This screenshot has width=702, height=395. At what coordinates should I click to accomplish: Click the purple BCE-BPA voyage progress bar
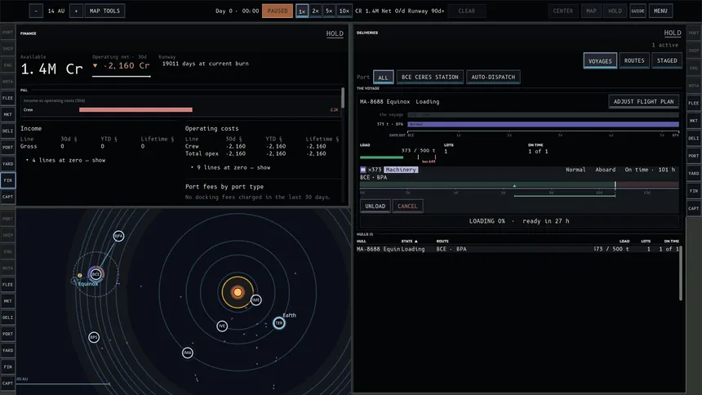click(543, 124)
